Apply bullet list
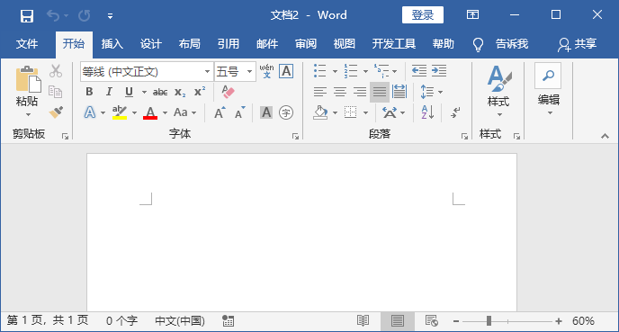The image size is (619, 332). (320, 71)
